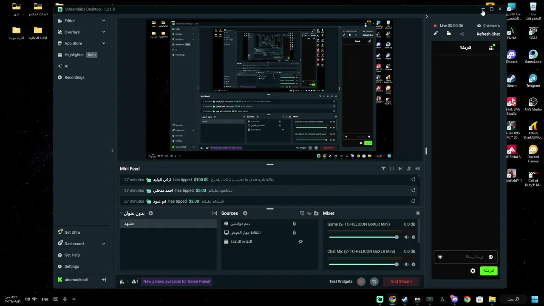Mute the Chat Mic channel
The height and width of the screenshot is (306, 544).
406,264
